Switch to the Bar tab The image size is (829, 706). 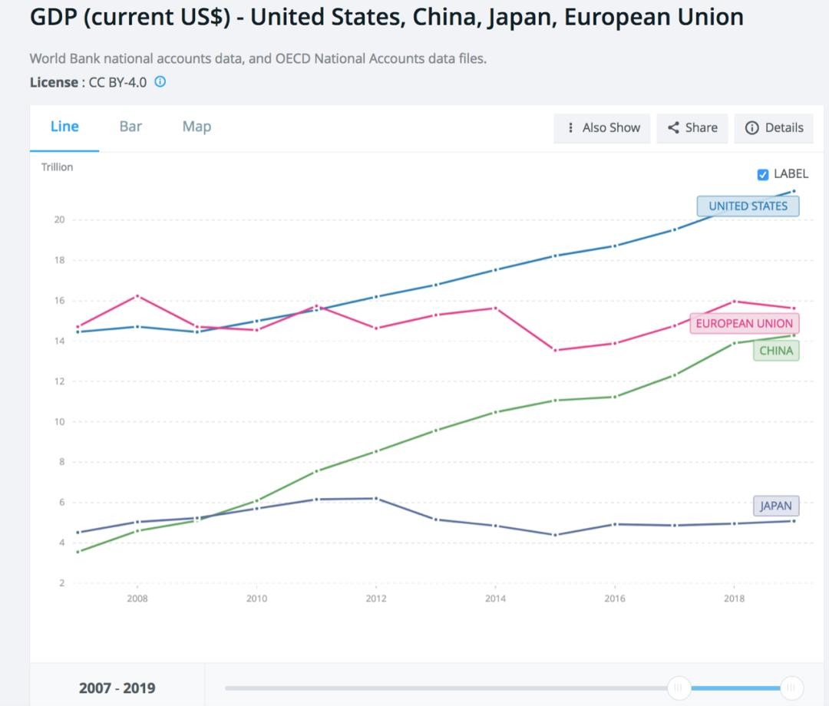coord(130,127)
